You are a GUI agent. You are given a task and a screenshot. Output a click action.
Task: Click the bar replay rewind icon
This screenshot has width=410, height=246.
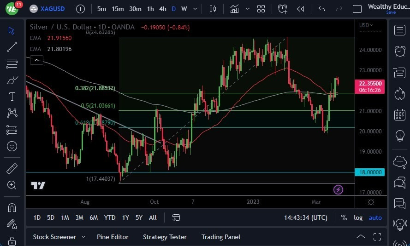[x=301, y=9]
